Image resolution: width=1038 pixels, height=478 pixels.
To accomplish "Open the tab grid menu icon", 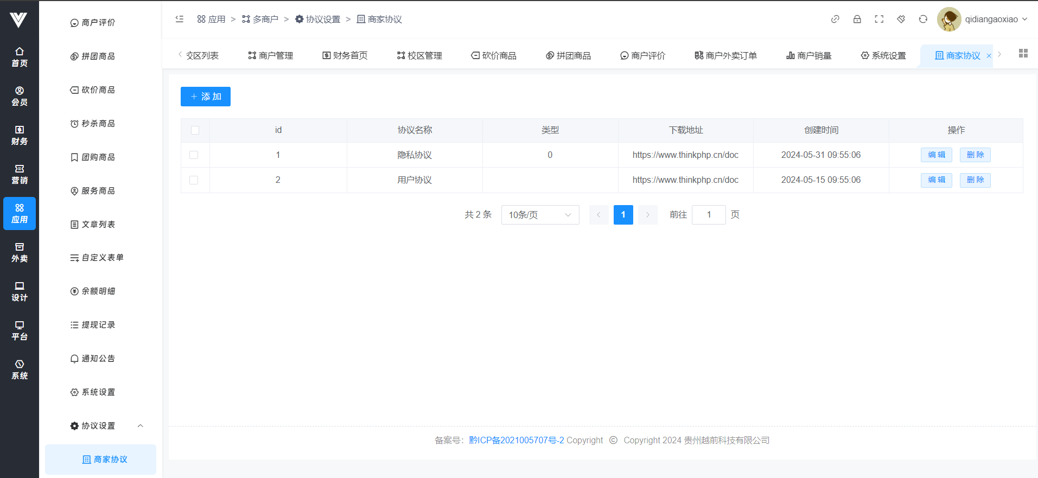I will [1023, 53].
